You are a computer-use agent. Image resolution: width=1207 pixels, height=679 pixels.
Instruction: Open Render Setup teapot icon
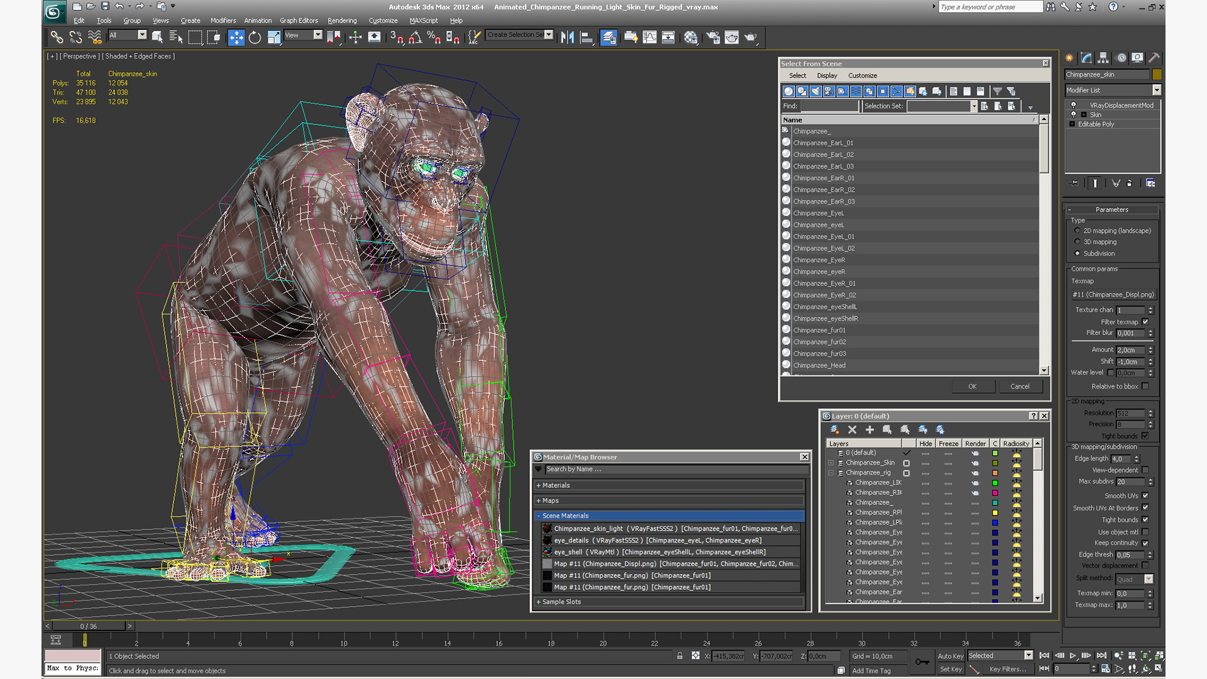coord(713,38)
